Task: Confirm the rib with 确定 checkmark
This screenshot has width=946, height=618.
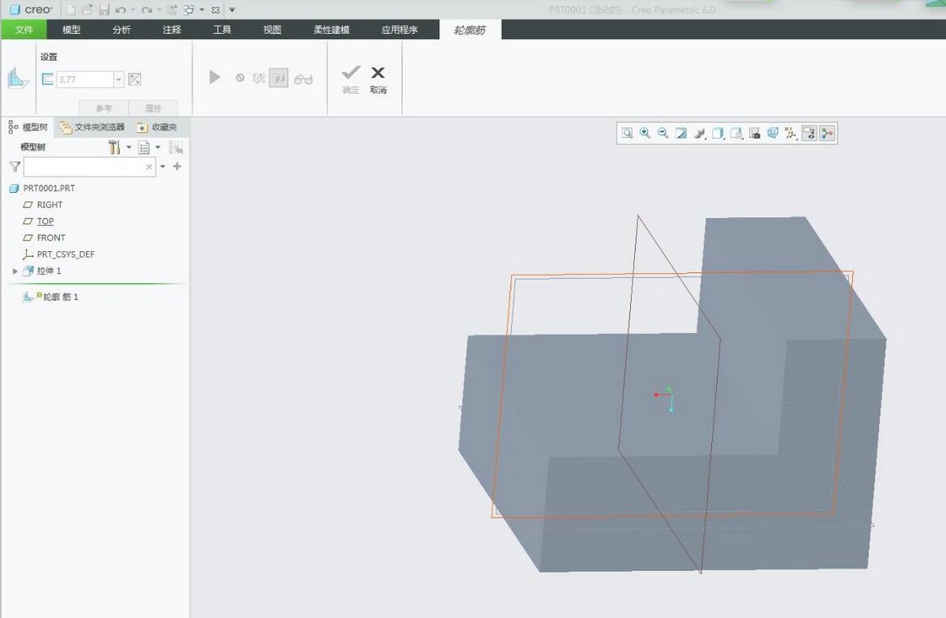Action: pyautogui.click(x=351, y=79)
